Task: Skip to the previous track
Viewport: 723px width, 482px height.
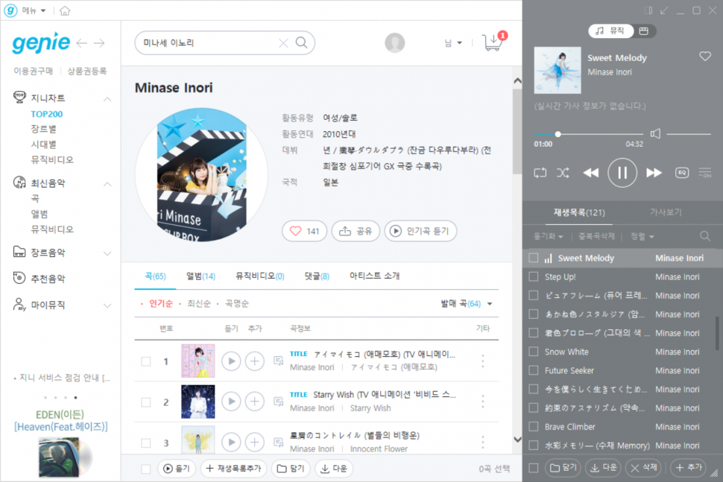Action: click(x=590, y=173)
